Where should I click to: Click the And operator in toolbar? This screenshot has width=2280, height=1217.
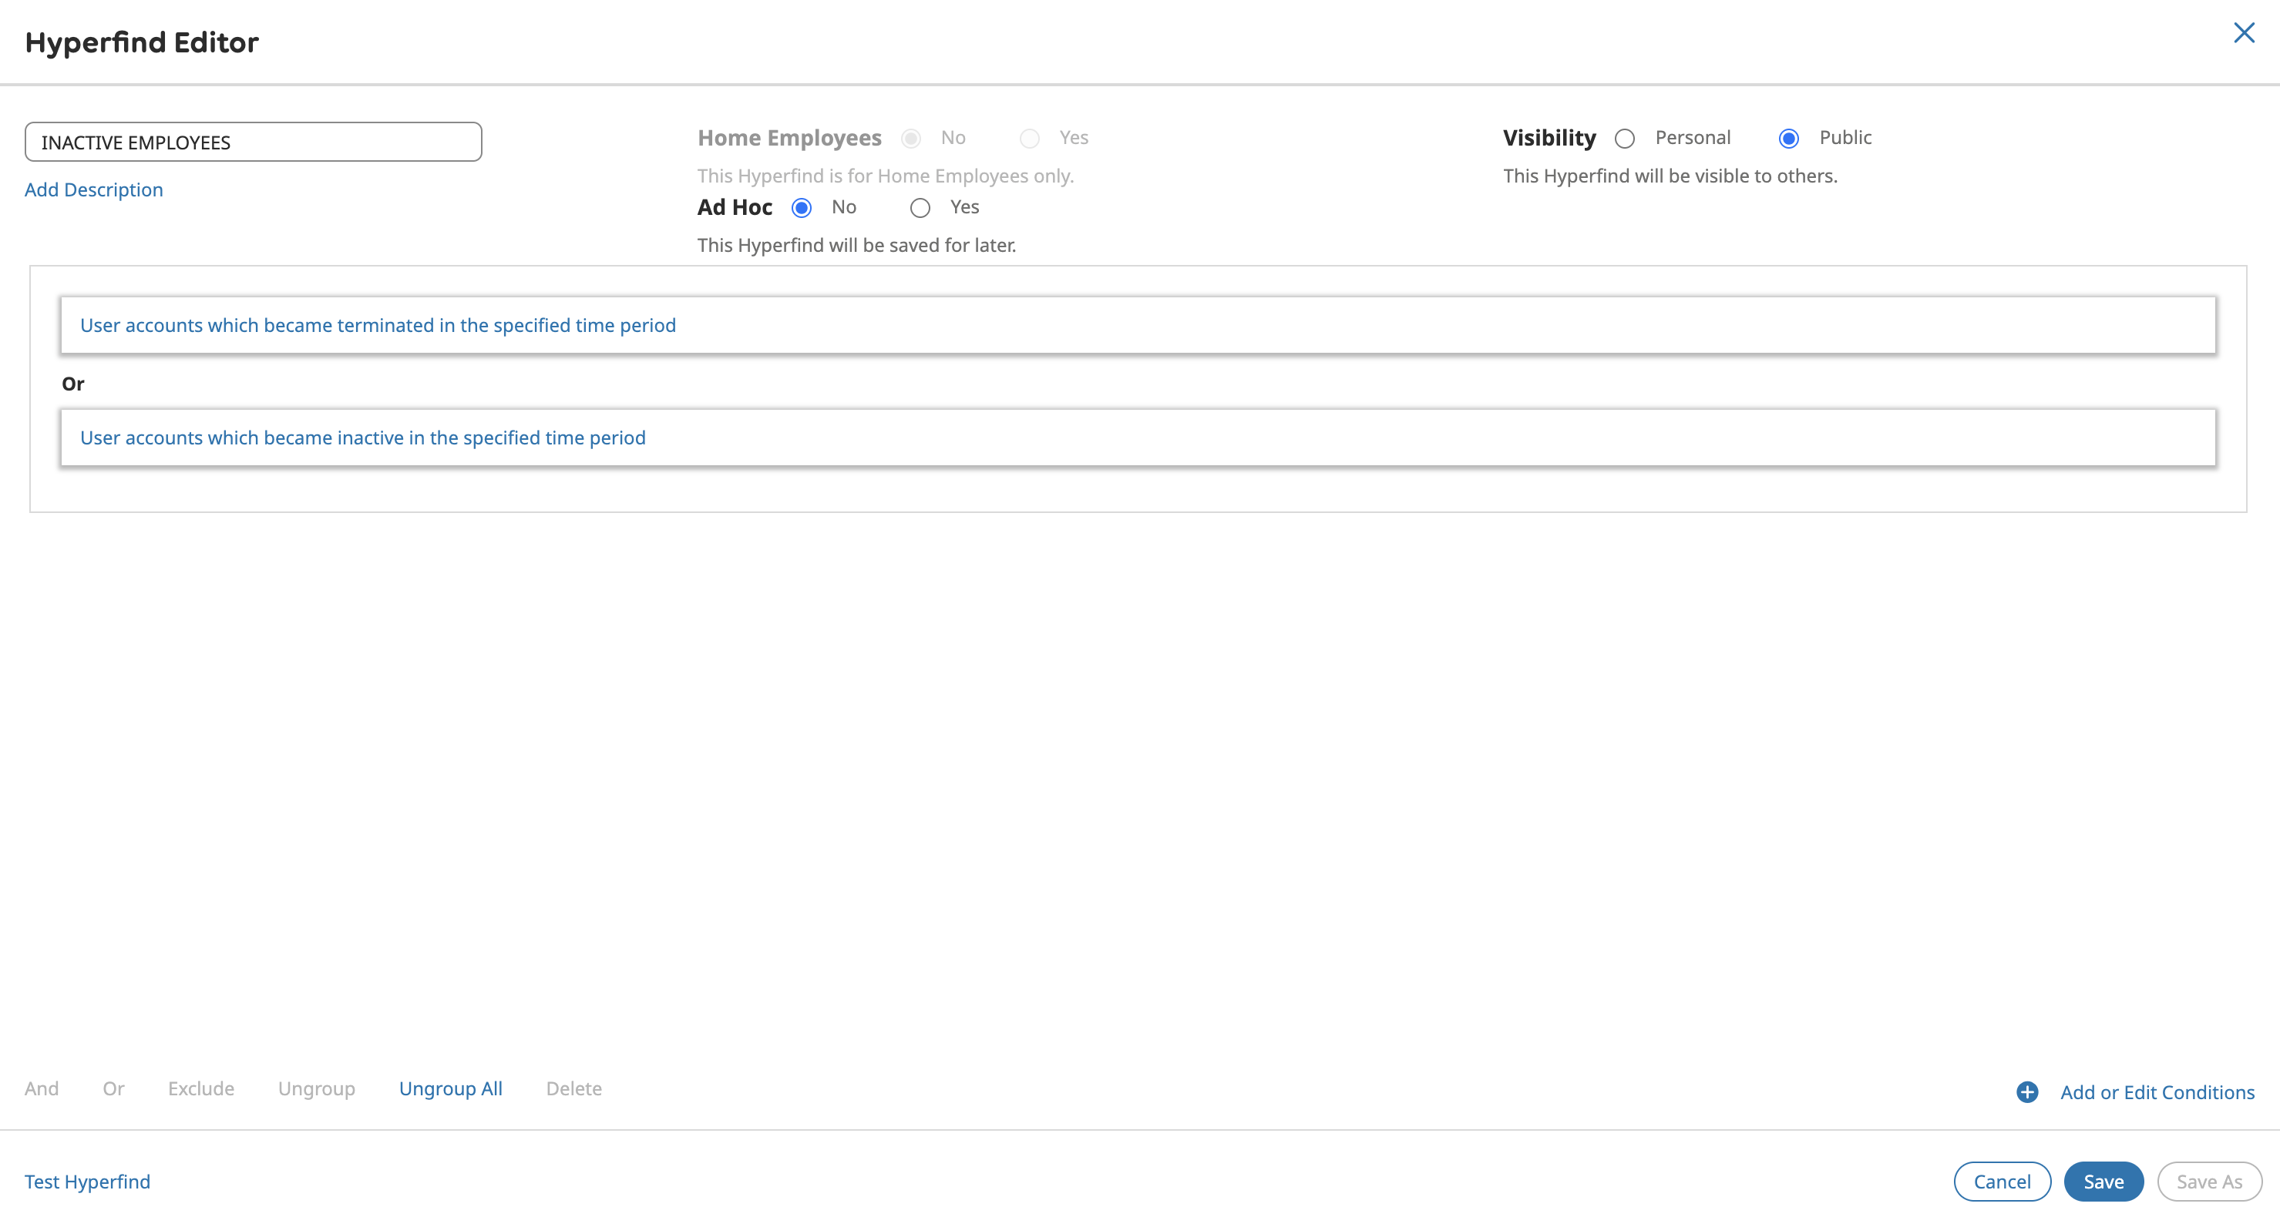click(42, 1089)
